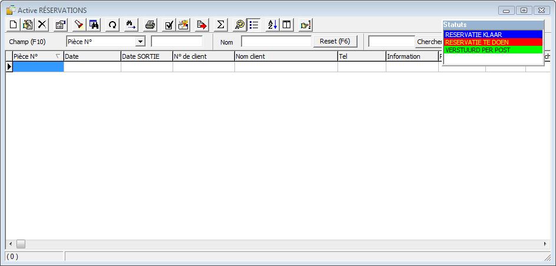
Task: Click the Nom input field
Action: (276, 41)
